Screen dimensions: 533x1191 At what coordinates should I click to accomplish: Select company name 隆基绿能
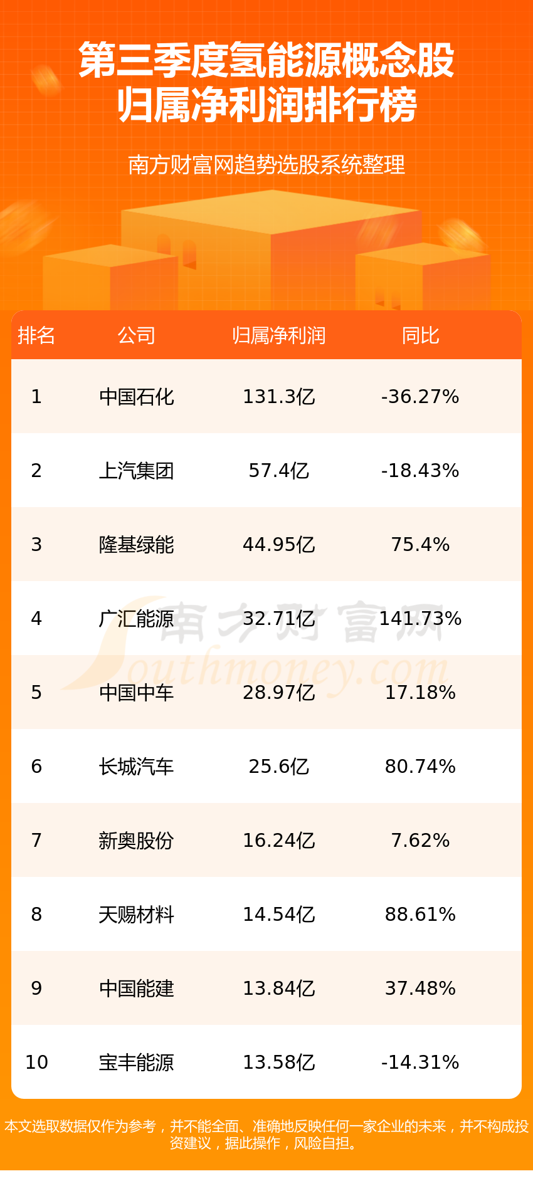point(136,545)
